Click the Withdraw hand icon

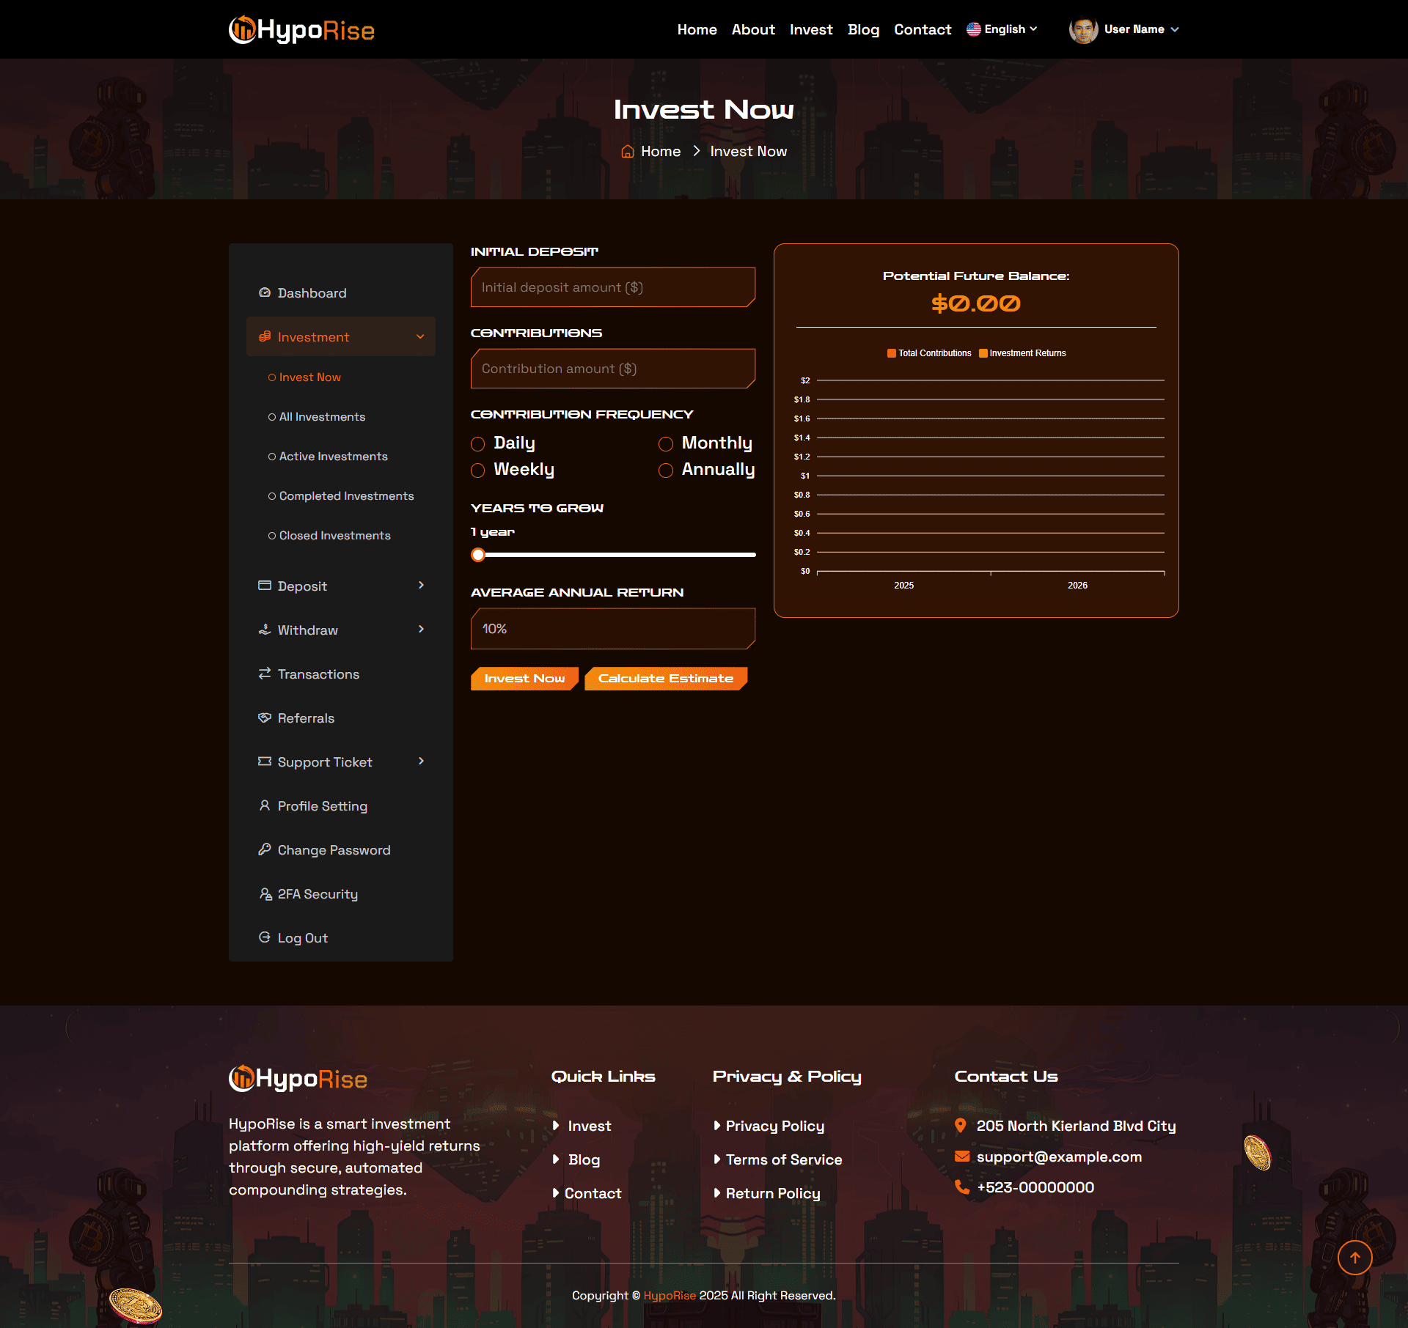point(265,630)
